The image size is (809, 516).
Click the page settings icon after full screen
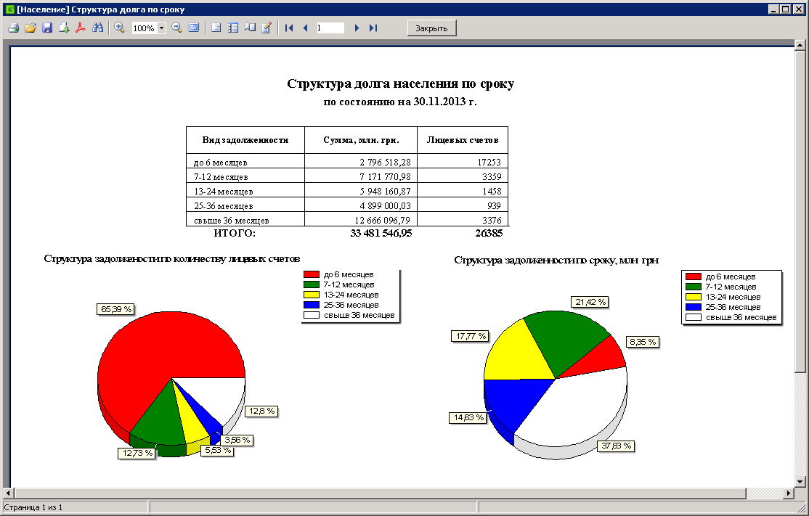216,28
